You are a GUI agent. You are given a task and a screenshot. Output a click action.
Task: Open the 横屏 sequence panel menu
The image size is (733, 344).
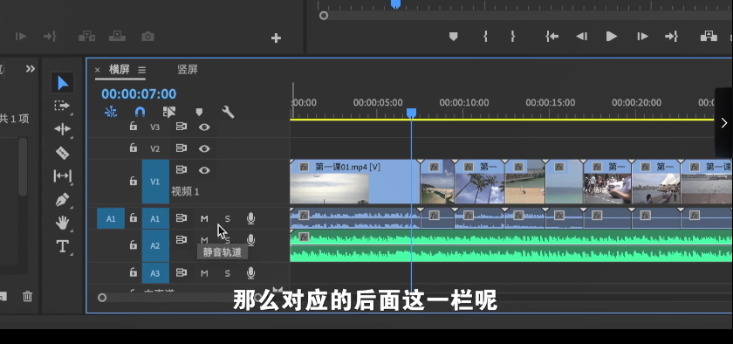pos(141,70)
